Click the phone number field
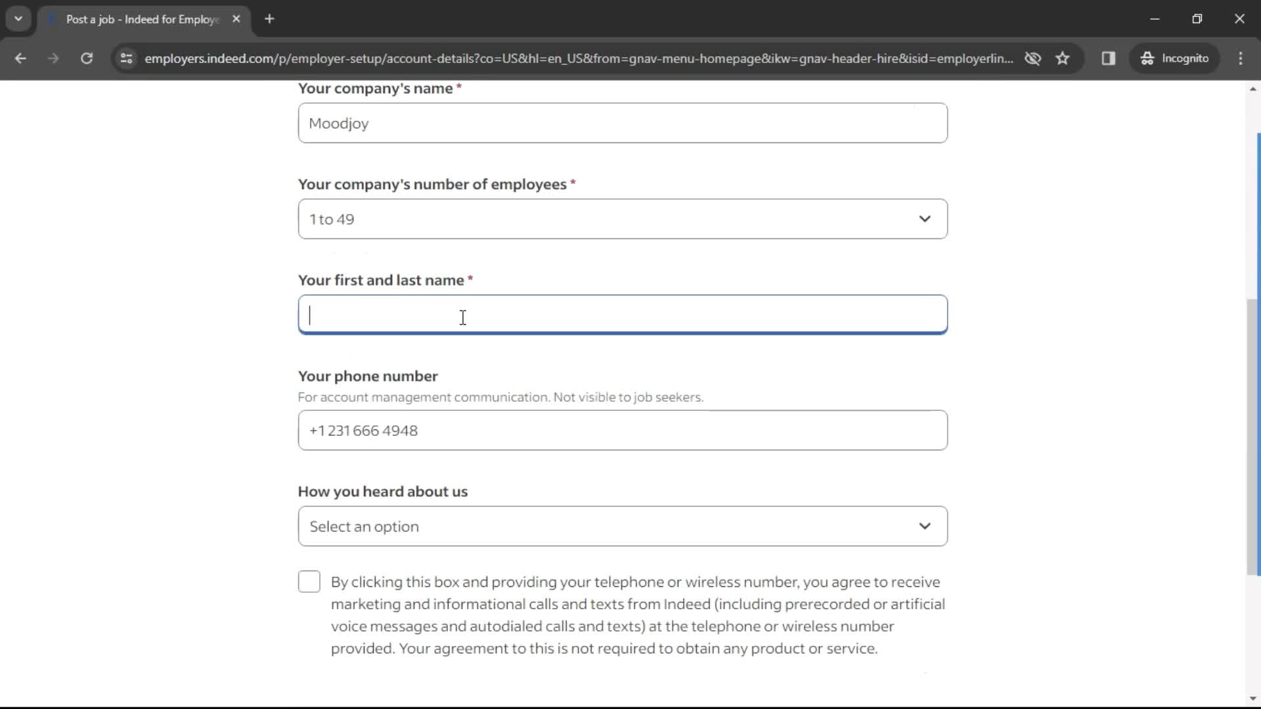 (623, 430)
